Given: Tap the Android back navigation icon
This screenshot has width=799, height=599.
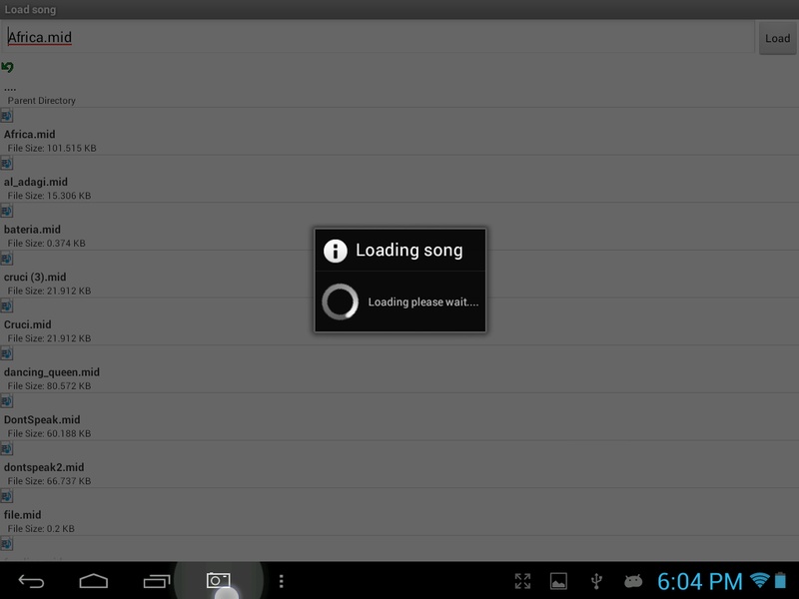Looking at the screenshot, I should pos(31,581).
